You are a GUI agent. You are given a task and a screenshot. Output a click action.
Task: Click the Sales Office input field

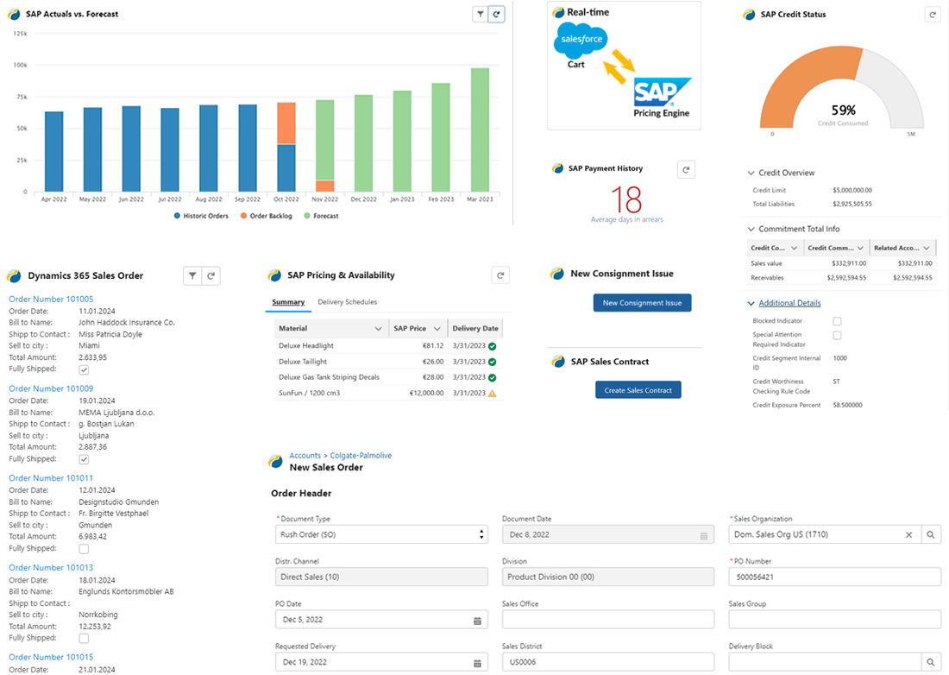pos(608,619)
